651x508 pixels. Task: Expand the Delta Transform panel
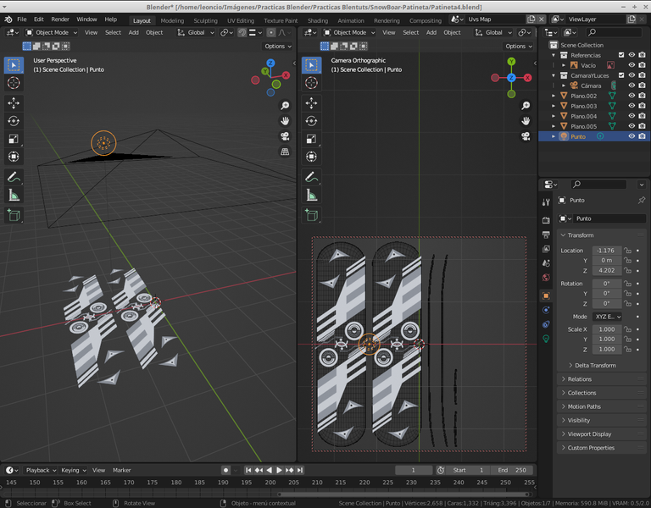(x=595, y=366)
